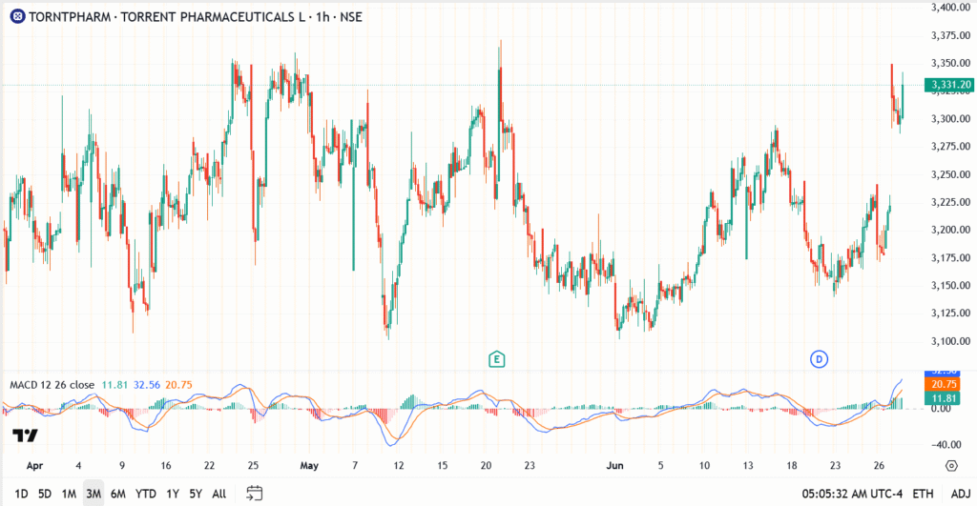977x506 pixels.
Task: Click the green 11.81 MACD histogram label
Action: pos(946,398)
